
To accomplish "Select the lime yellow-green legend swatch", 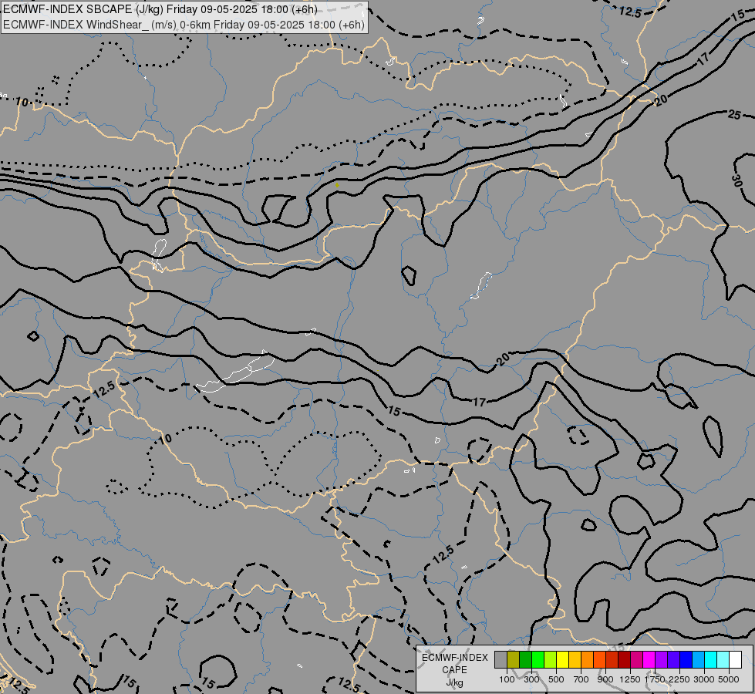I will (550, 660).
